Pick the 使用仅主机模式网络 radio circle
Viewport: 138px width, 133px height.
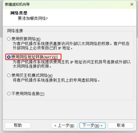tap(9, 75)
